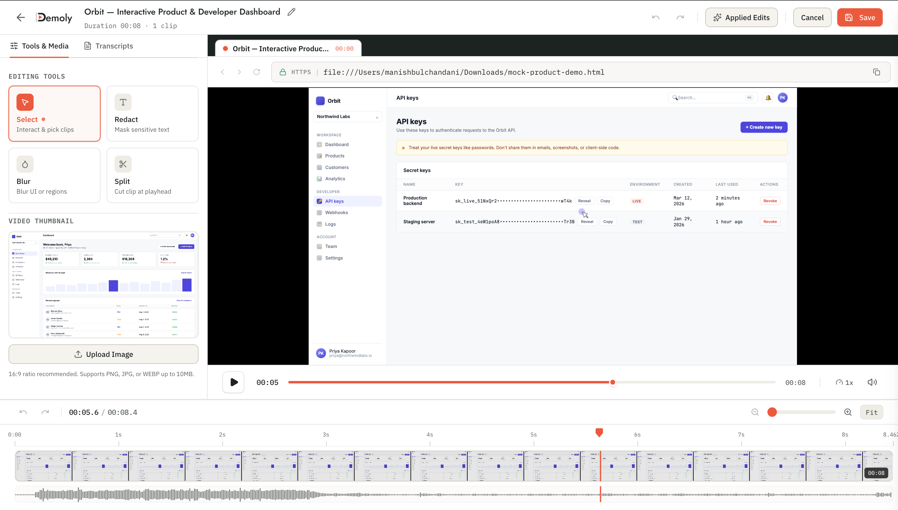Click the video thumbnail preview
Screen dimensions: 898x510
click(x=104, y=285)
